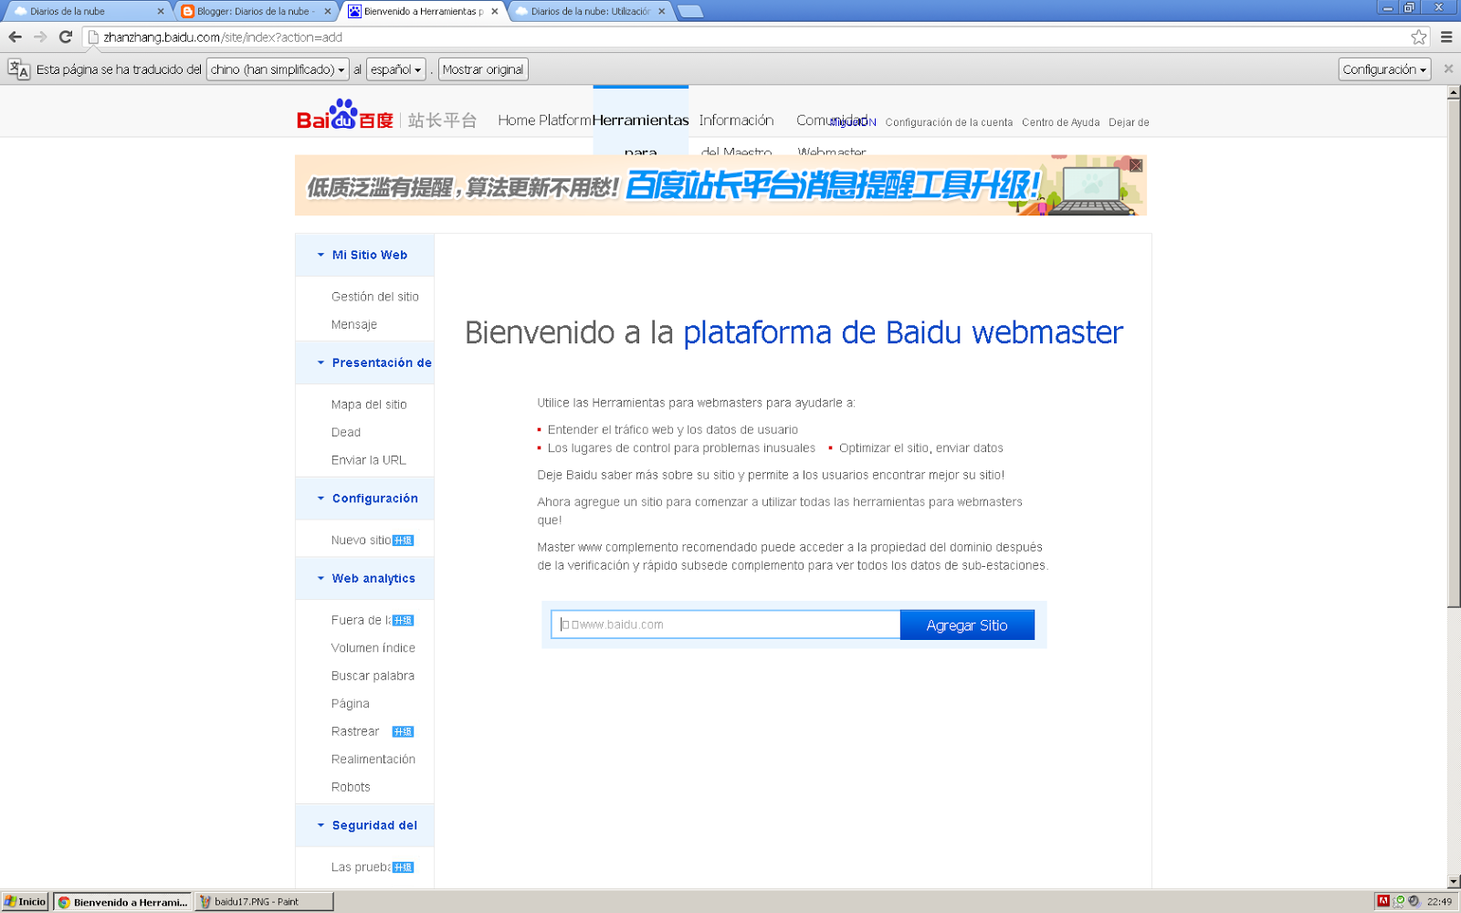1461x913 pixels.
Task: Click the upgrade badge next to Fuera de
Action: 403,621
